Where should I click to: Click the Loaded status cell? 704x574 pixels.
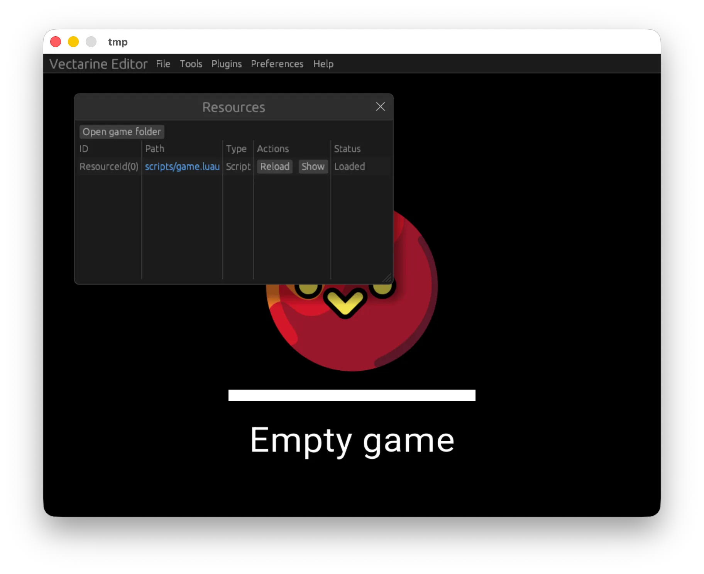350,166
